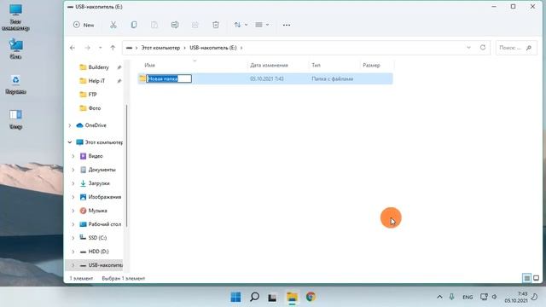Open the Help iT quick access folder
This screenshot has height=307, width=546.
pos(96,81)
